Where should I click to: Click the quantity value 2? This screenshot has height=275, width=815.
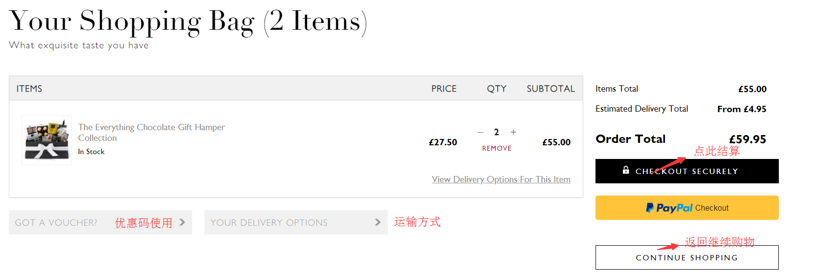click(497, 132)
